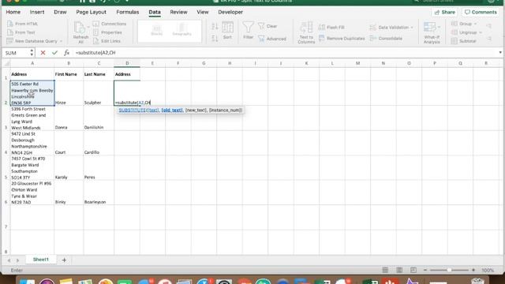Open data range Properties

(x=108, y=32)
